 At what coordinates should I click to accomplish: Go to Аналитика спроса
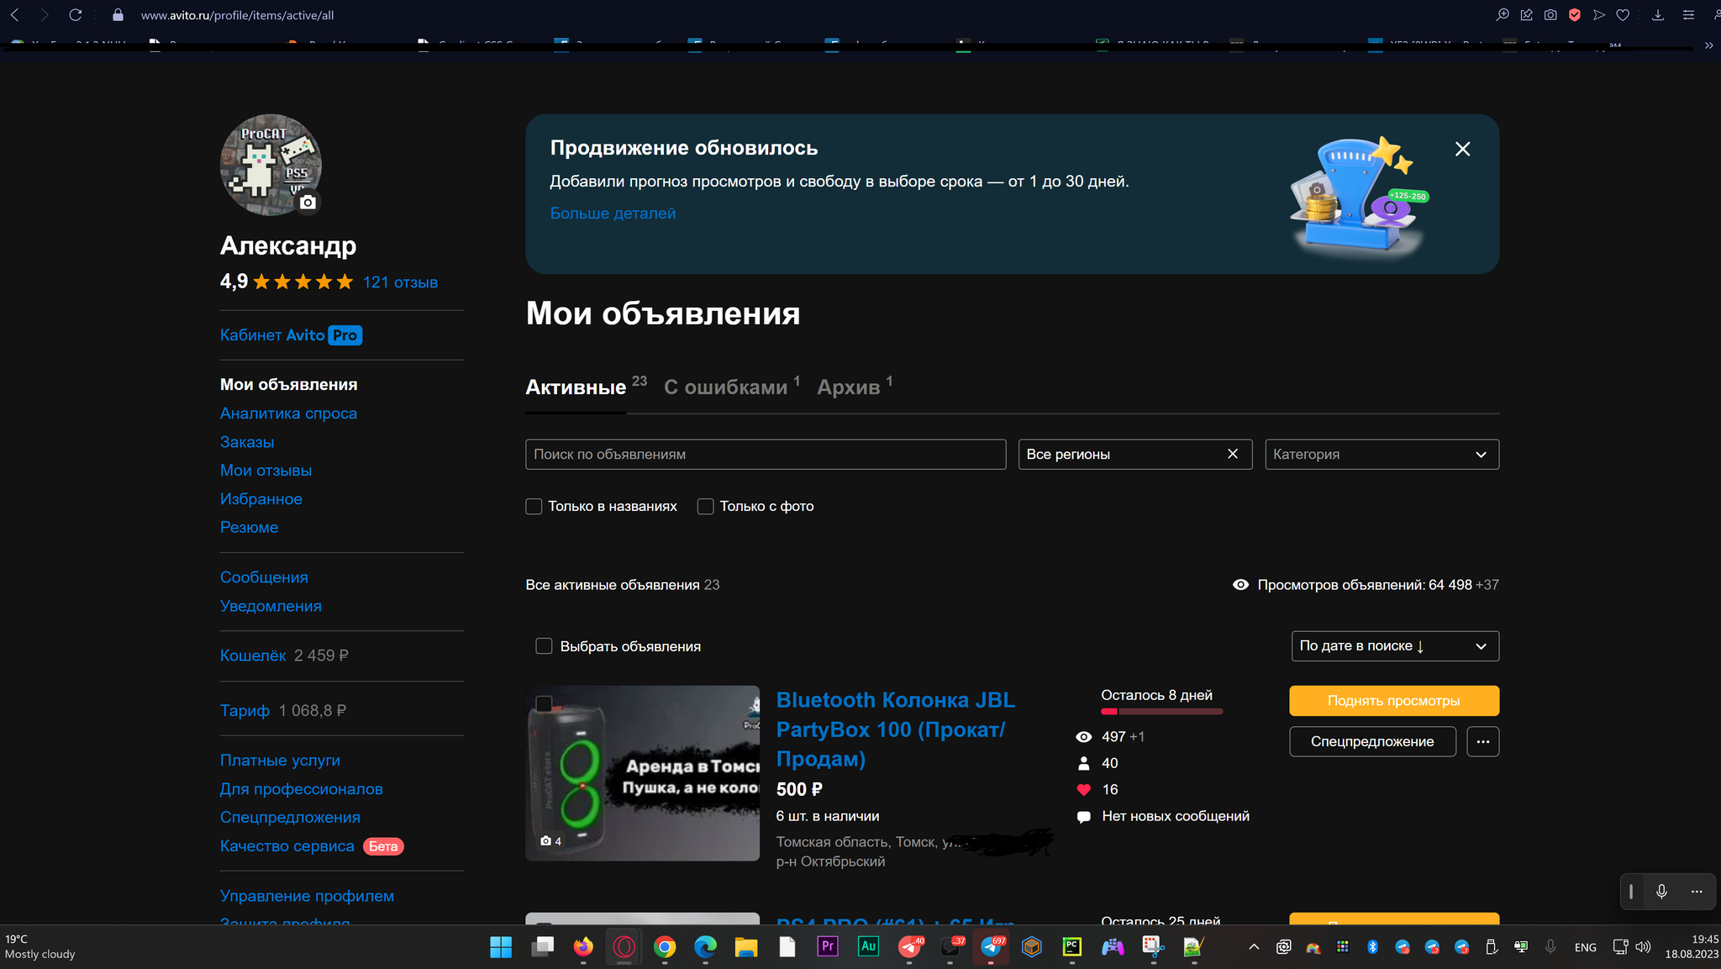point(288,413)
